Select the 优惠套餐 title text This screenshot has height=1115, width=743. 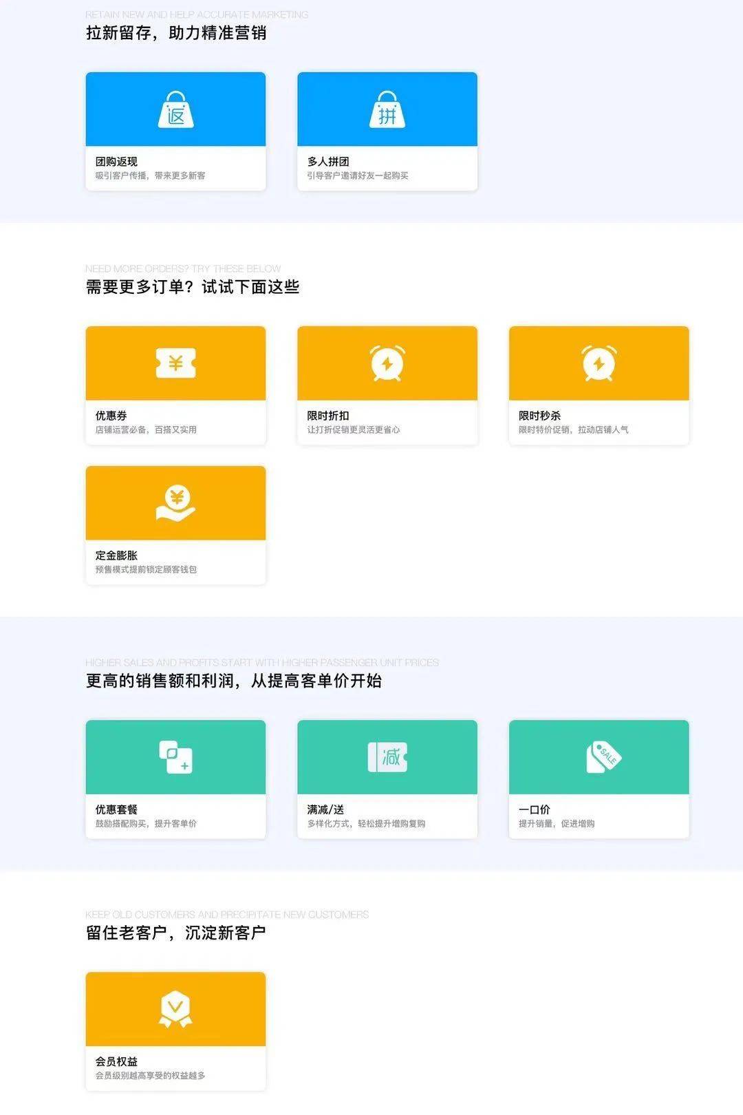[116, 809]
